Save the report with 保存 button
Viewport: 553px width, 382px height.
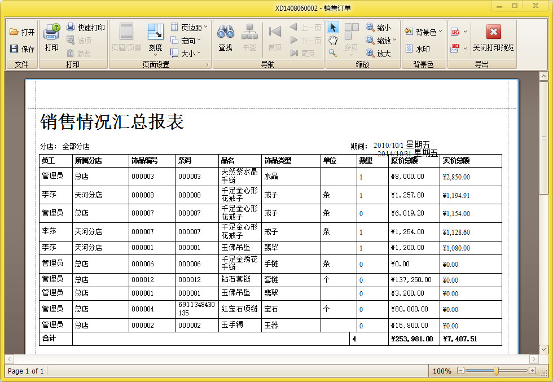click(x=22, y=49)
